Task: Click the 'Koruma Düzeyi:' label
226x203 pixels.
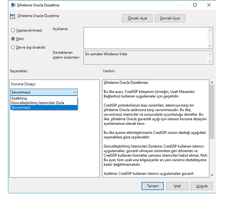Action: click(24, 84)
